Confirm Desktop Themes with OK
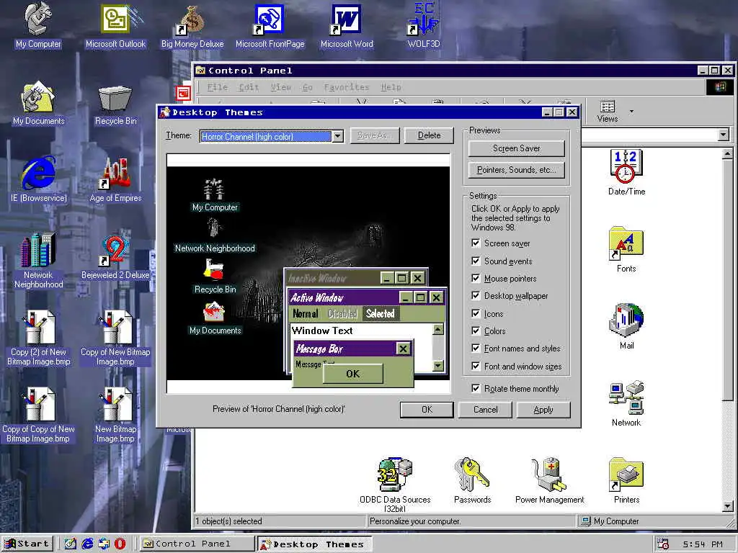 427,410
